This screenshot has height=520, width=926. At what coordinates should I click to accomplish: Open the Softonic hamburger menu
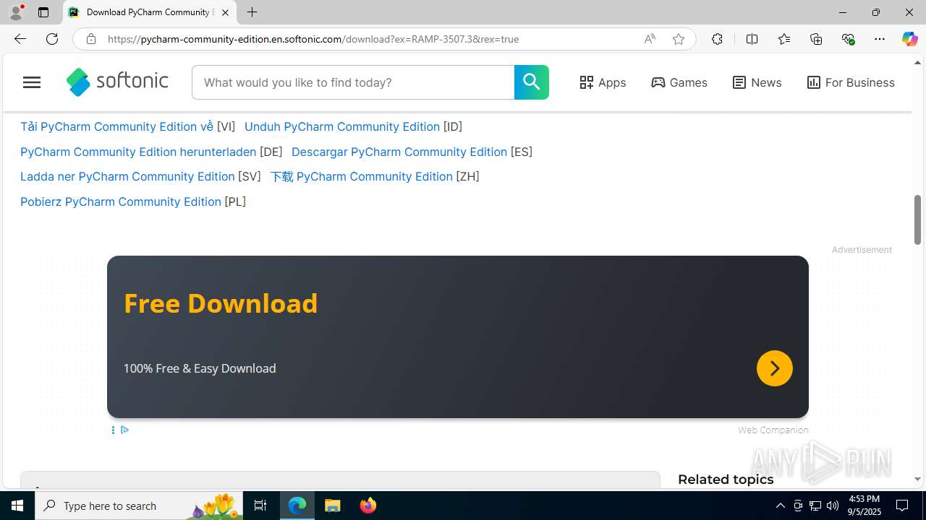pos(32,82)
